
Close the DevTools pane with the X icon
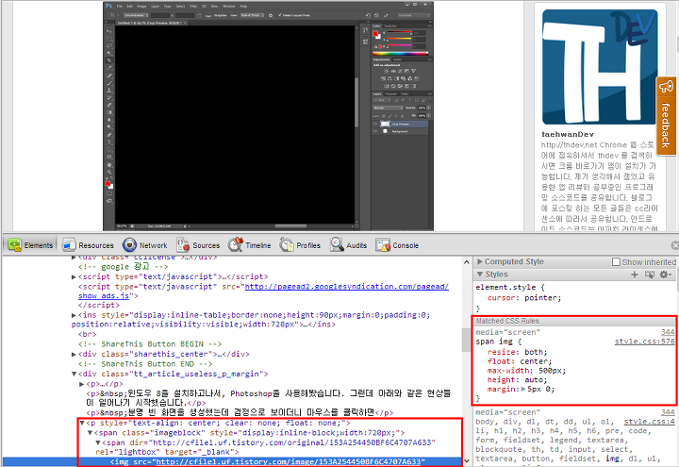[674, 245]
